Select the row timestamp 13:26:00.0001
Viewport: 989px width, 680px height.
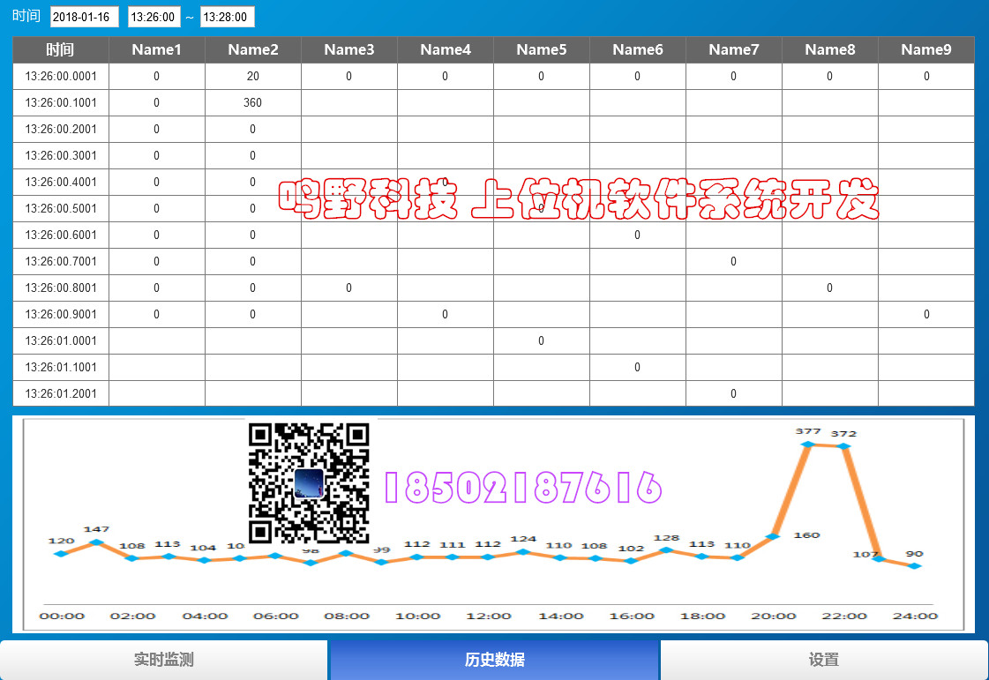coord(61,77)
